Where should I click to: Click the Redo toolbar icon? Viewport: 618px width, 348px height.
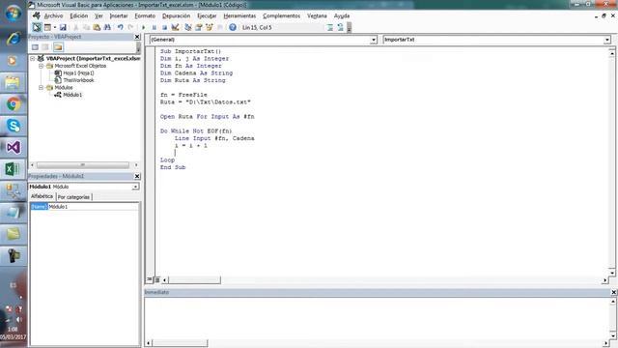(130, 27)
